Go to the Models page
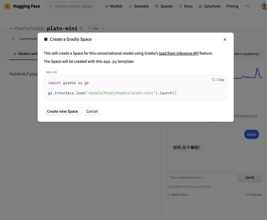The image size is (267, 220). click(x=113, y=6)
